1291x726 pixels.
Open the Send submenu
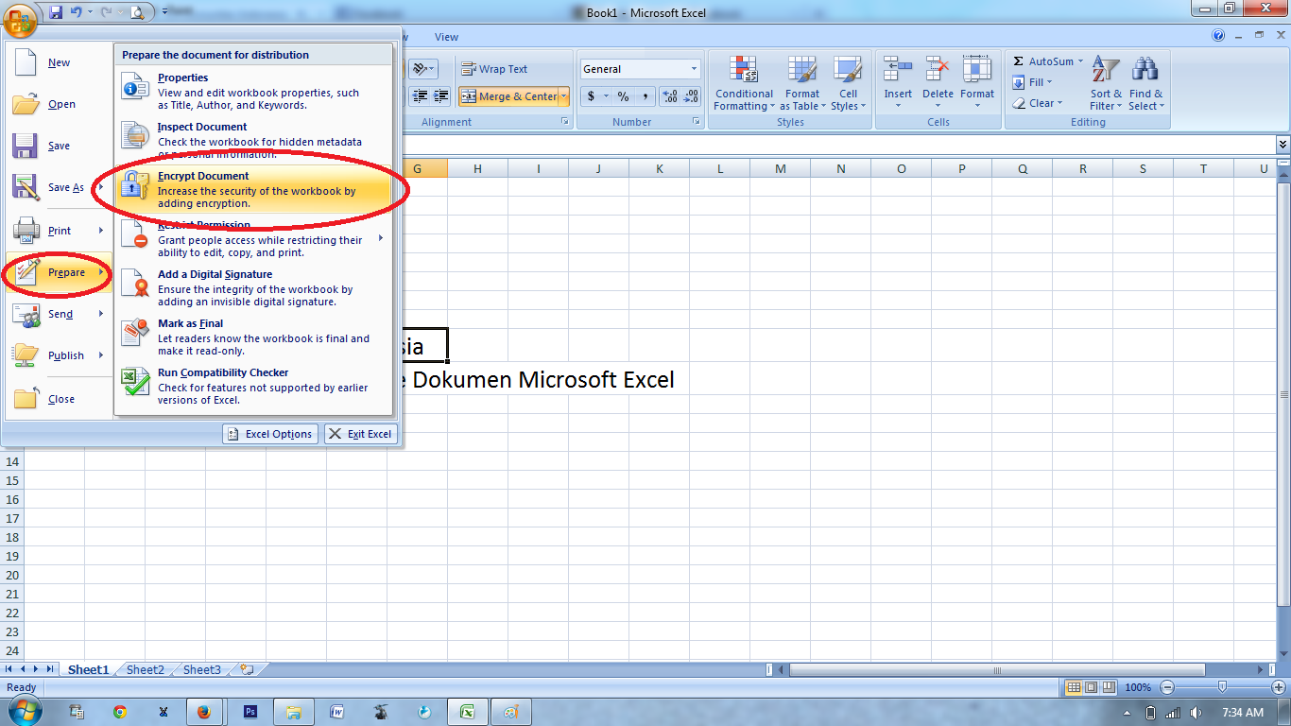pos(59,314)
